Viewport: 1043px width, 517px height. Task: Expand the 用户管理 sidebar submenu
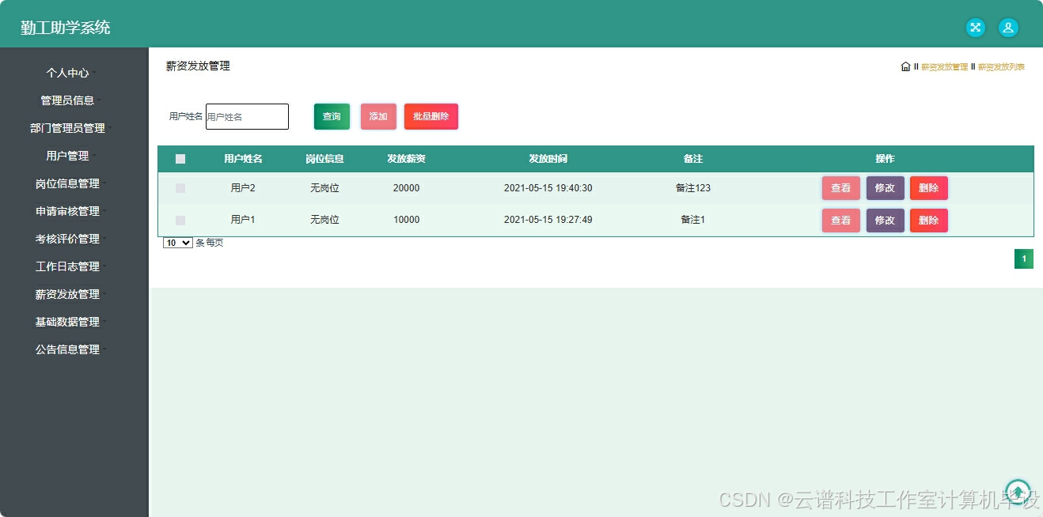68,156
